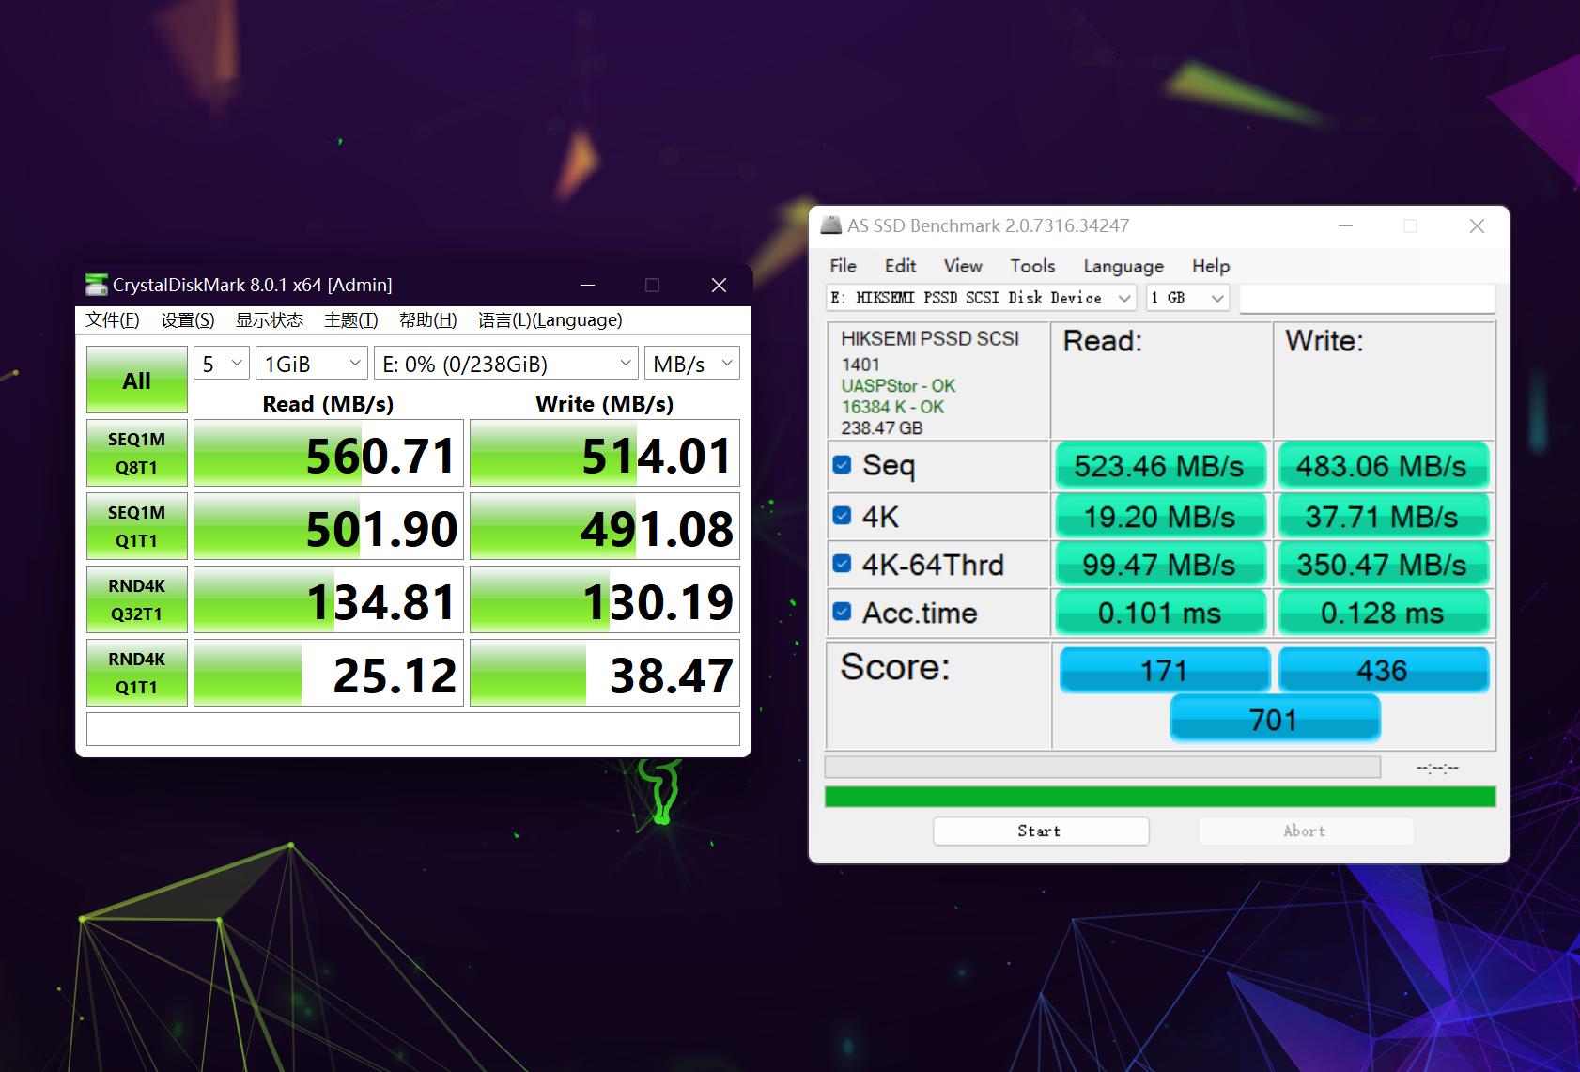Run all tests with the All button
This screenshot has width=1580, height=1072.
(136, 381)
